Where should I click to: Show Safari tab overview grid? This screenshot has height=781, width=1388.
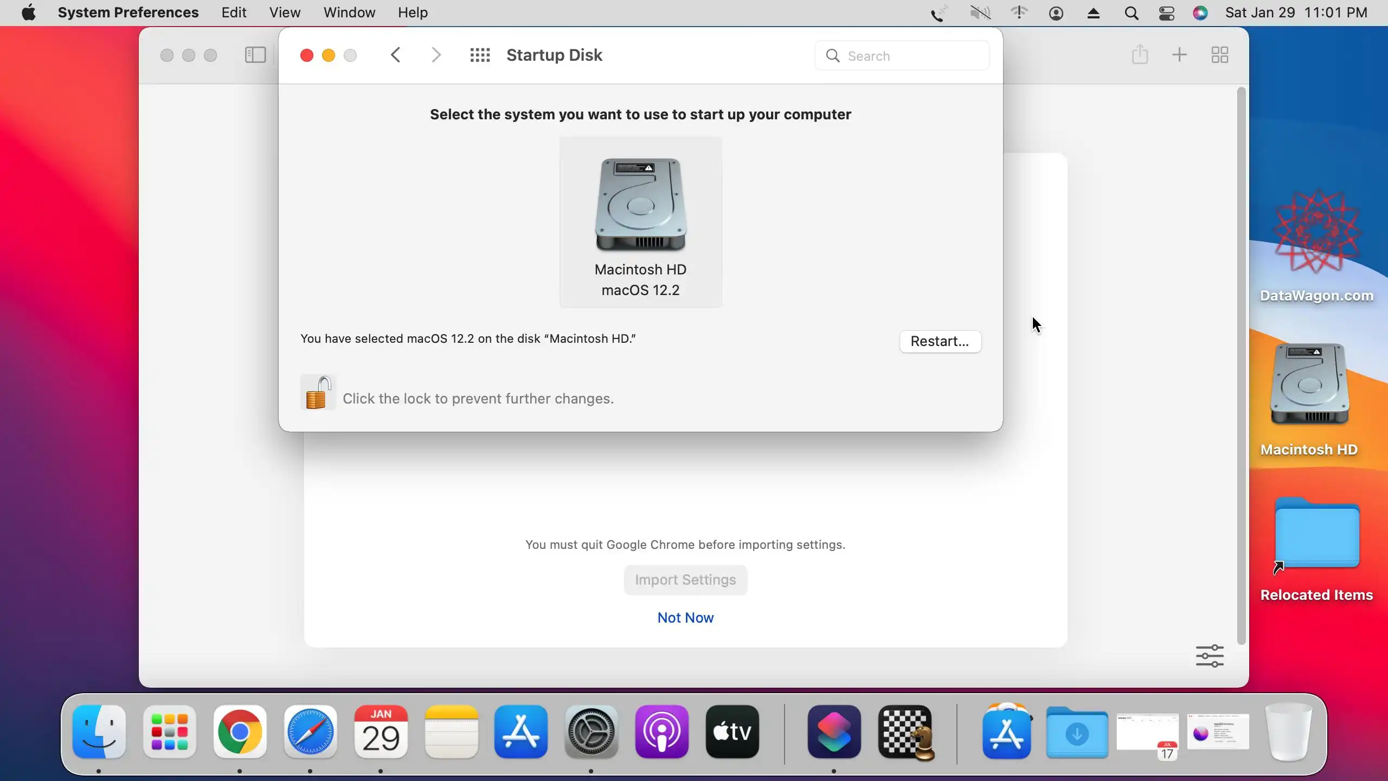[x=1219, y=55]
